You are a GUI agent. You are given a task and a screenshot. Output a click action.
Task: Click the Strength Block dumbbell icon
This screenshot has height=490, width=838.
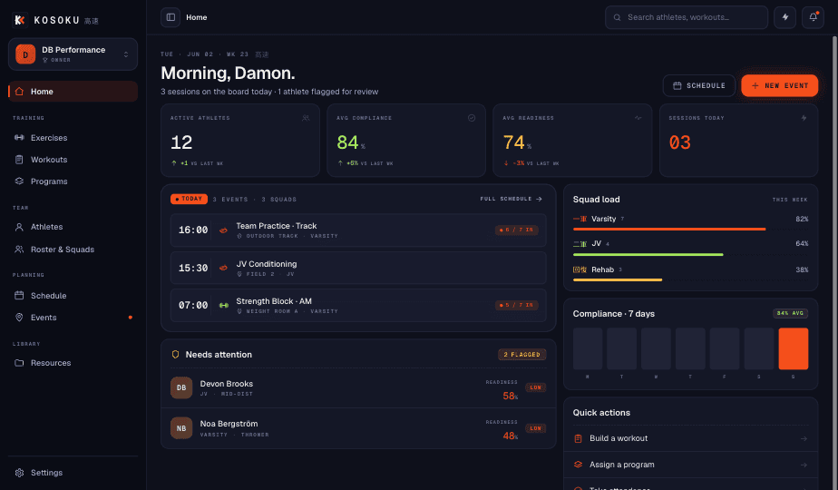224,306
